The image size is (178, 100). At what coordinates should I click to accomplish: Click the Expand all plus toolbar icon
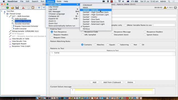[39, 7]
